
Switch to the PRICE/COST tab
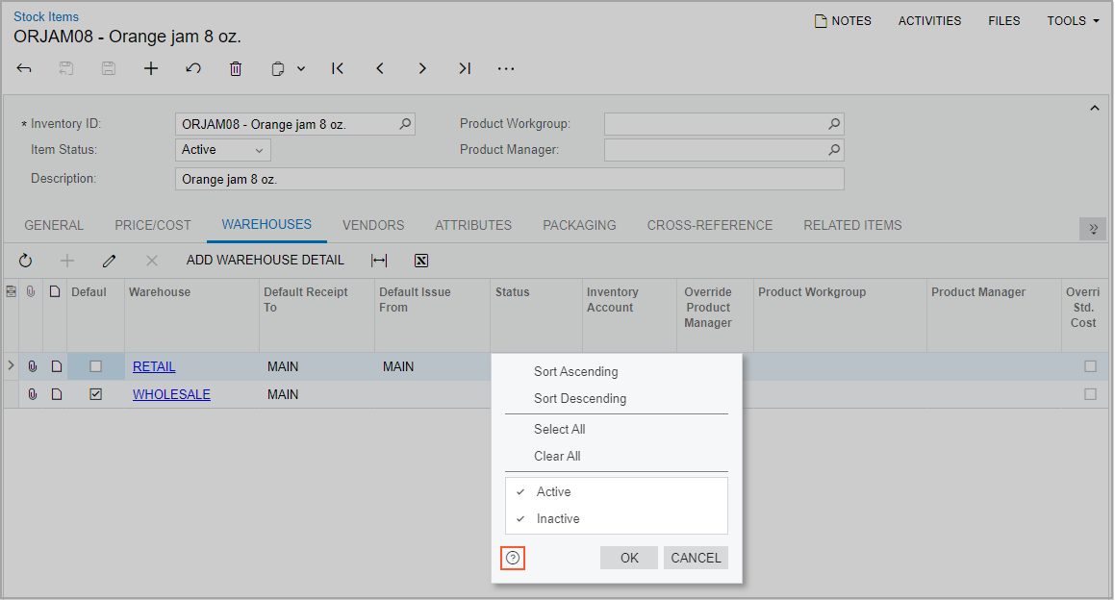pos(153,225)
